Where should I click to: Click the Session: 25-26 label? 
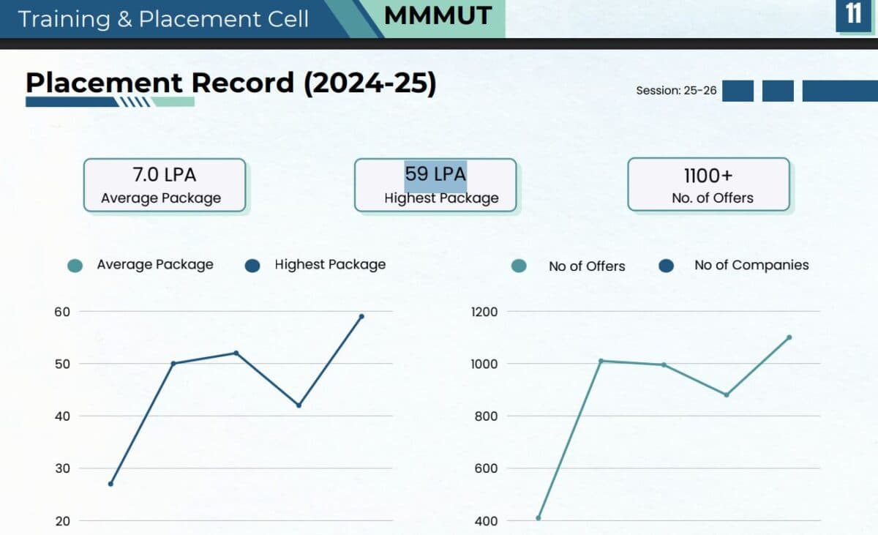(x=675, y=90)
